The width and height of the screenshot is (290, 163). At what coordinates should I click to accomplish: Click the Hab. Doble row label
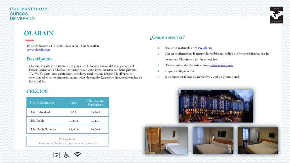[x=37, y=121]
